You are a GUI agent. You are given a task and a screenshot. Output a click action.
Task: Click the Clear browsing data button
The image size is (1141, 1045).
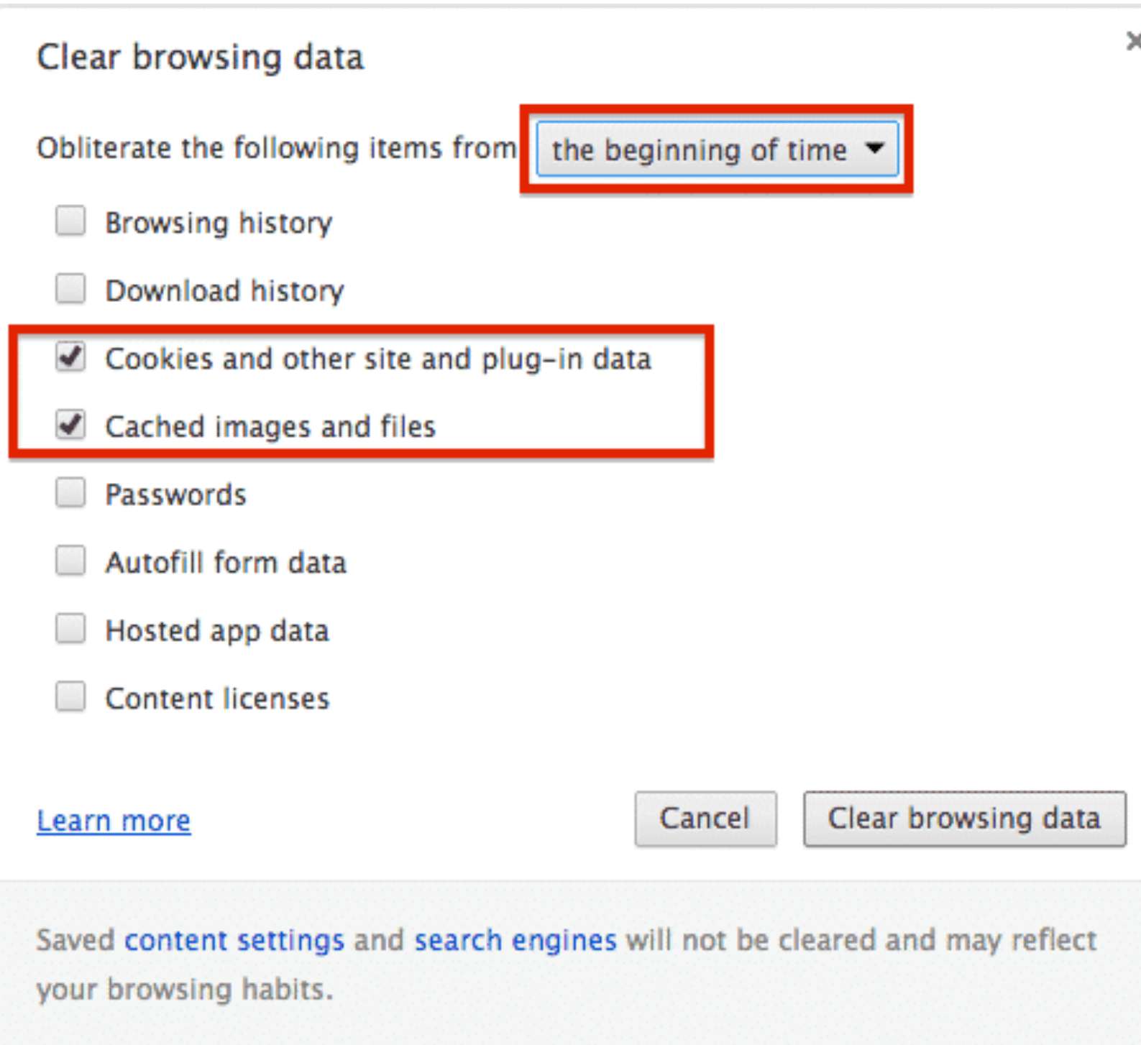pos(964,819)
